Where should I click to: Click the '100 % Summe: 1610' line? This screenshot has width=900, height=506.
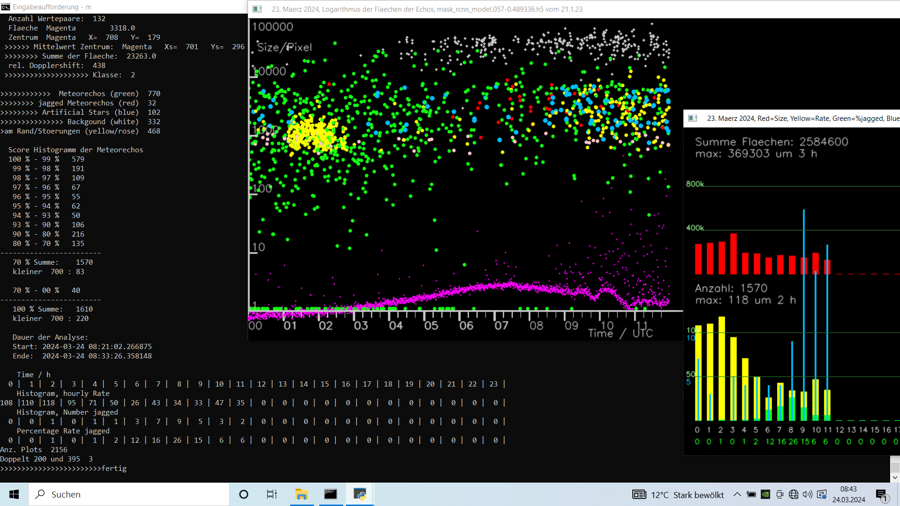pos(52,309)
